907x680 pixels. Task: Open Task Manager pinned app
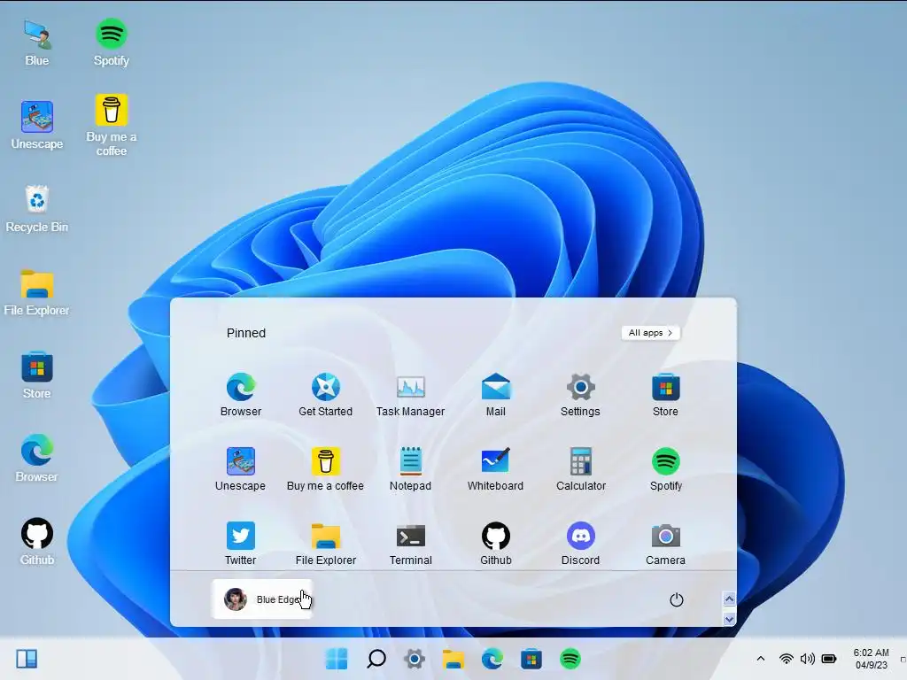tap(411, 395)
